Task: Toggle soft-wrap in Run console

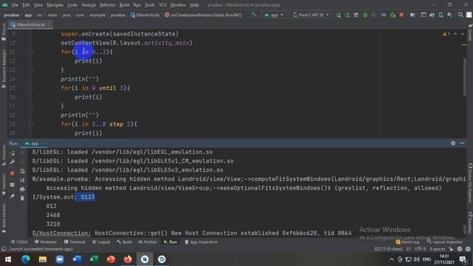Action: pos(22,171)
